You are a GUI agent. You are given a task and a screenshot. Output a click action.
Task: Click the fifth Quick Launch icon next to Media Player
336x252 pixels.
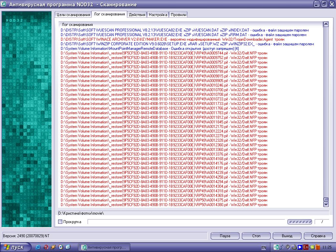tap(68, 247)
